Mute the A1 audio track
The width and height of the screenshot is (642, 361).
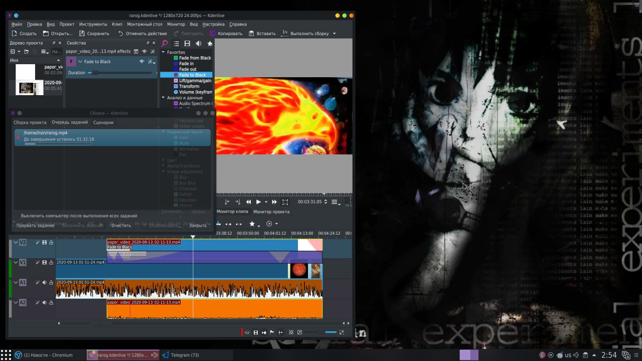pyautogui.click(x=44, y=283)
